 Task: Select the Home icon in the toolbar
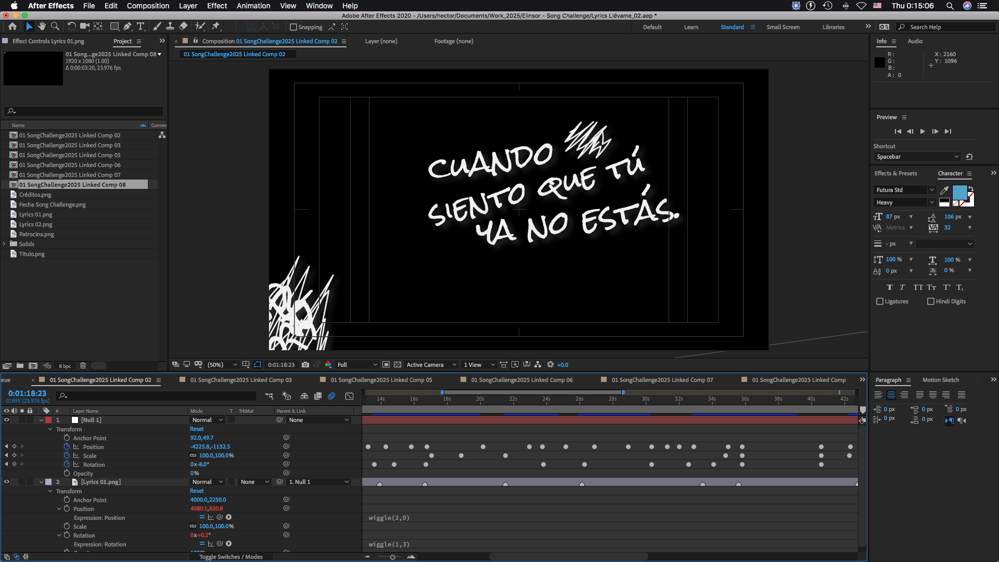pyautogui.click(x=12, y=27)
